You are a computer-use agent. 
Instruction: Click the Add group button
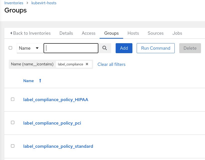point(124,48)
